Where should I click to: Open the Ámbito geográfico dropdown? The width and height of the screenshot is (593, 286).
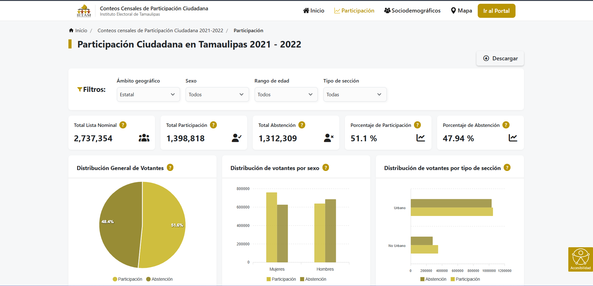tap(148, 94)
